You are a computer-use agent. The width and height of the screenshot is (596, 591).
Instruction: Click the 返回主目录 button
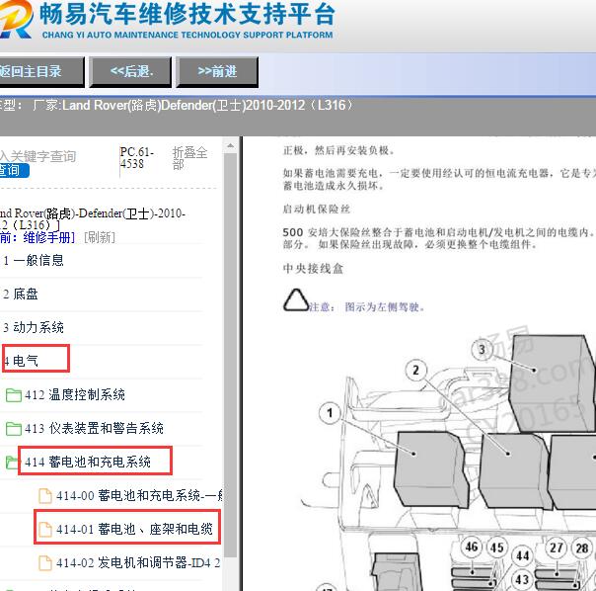click(41, 71)
